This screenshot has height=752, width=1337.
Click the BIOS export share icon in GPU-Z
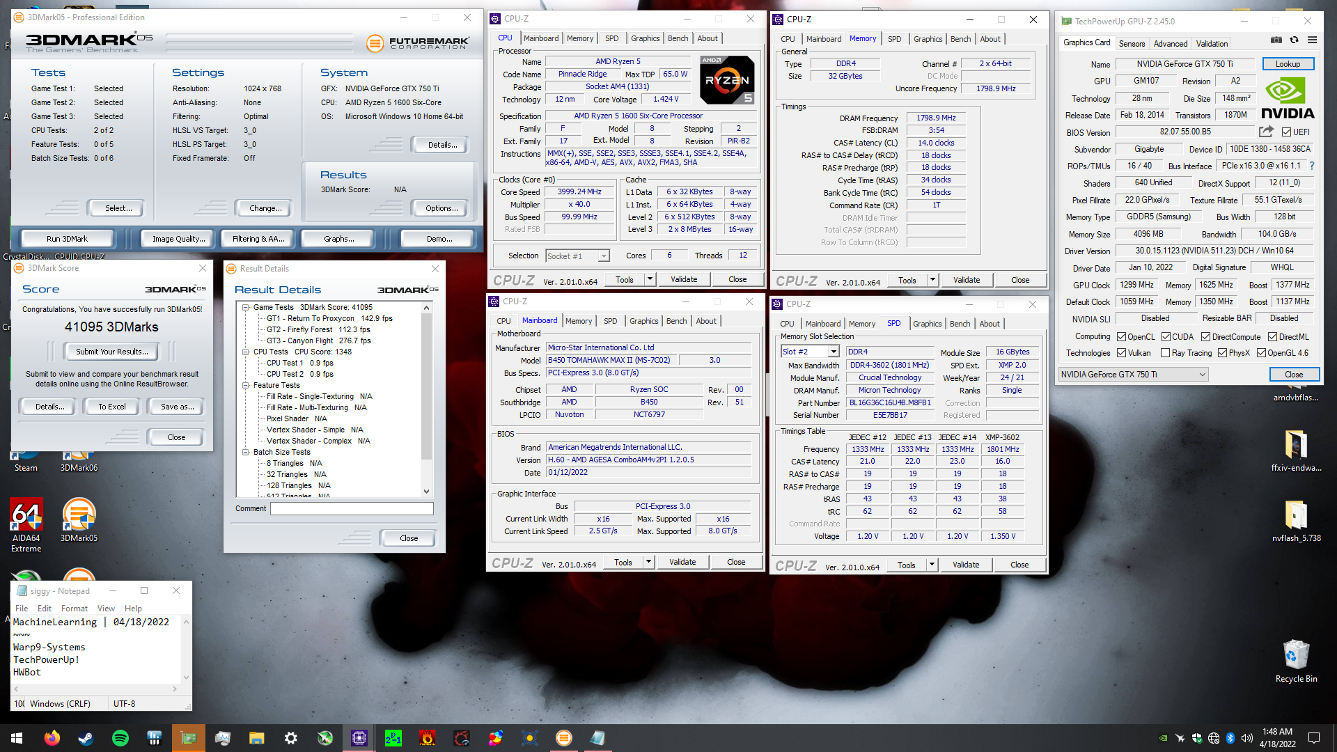pyautogui.click(x=1266, y=132)
